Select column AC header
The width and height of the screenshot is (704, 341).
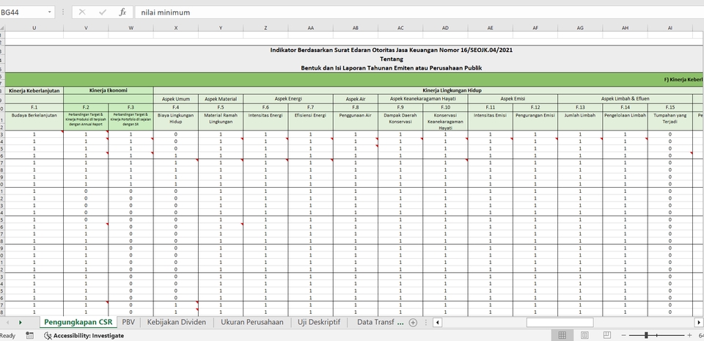pos(400,28)
